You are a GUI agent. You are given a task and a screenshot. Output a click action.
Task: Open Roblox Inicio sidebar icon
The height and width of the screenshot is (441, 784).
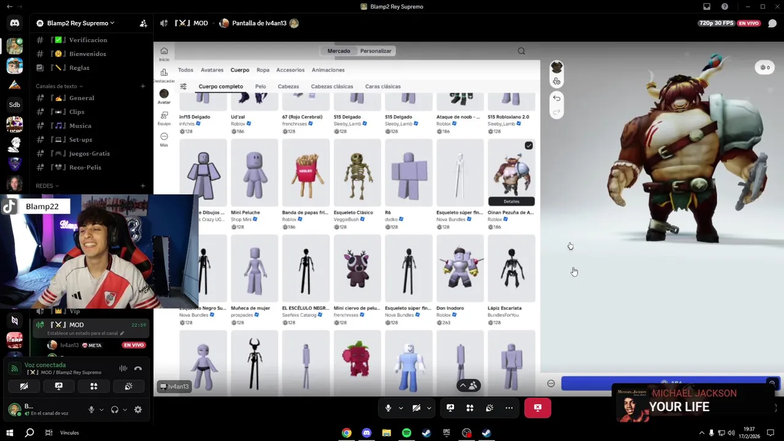[164, 54]
